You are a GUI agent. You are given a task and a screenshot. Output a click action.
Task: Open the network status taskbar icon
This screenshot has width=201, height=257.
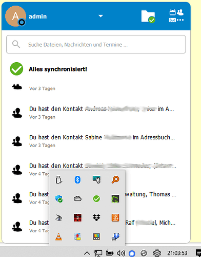pos(98,253)
